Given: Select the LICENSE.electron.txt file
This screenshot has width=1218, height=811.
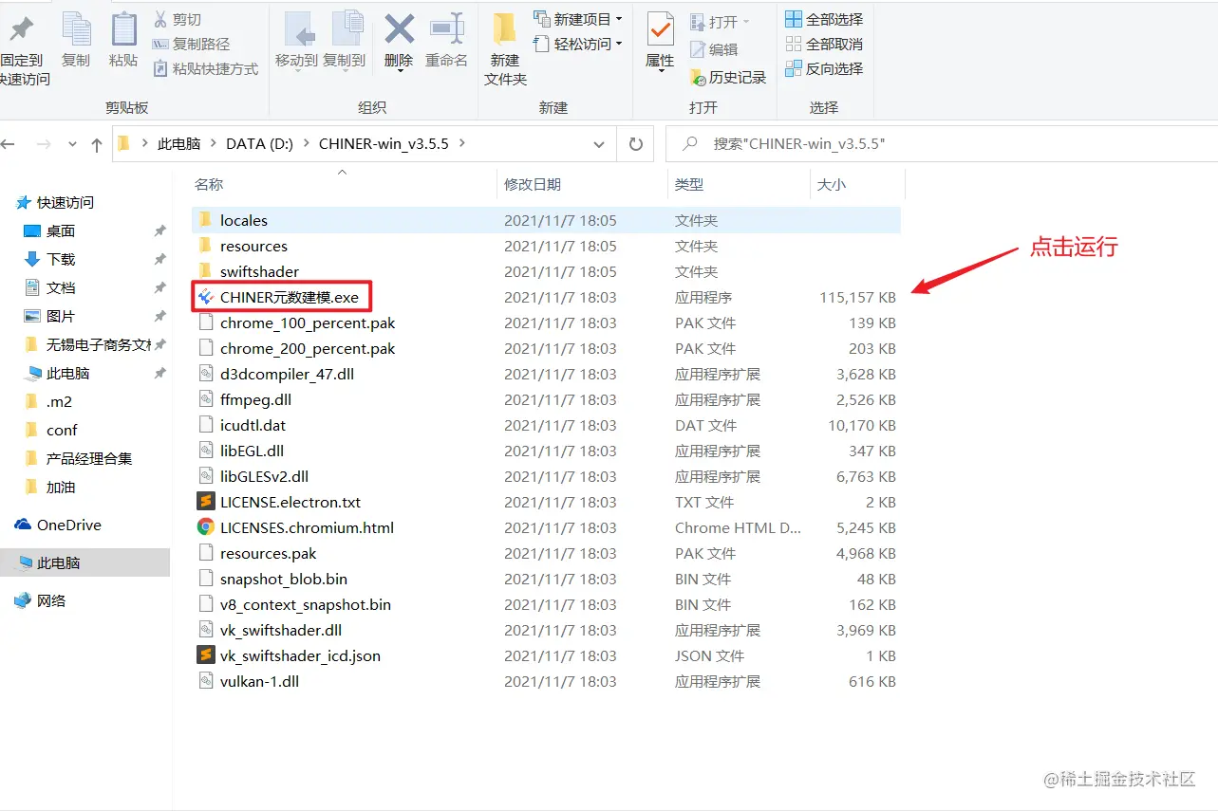Looking at the screenshot, I should [x=290, y=502].
